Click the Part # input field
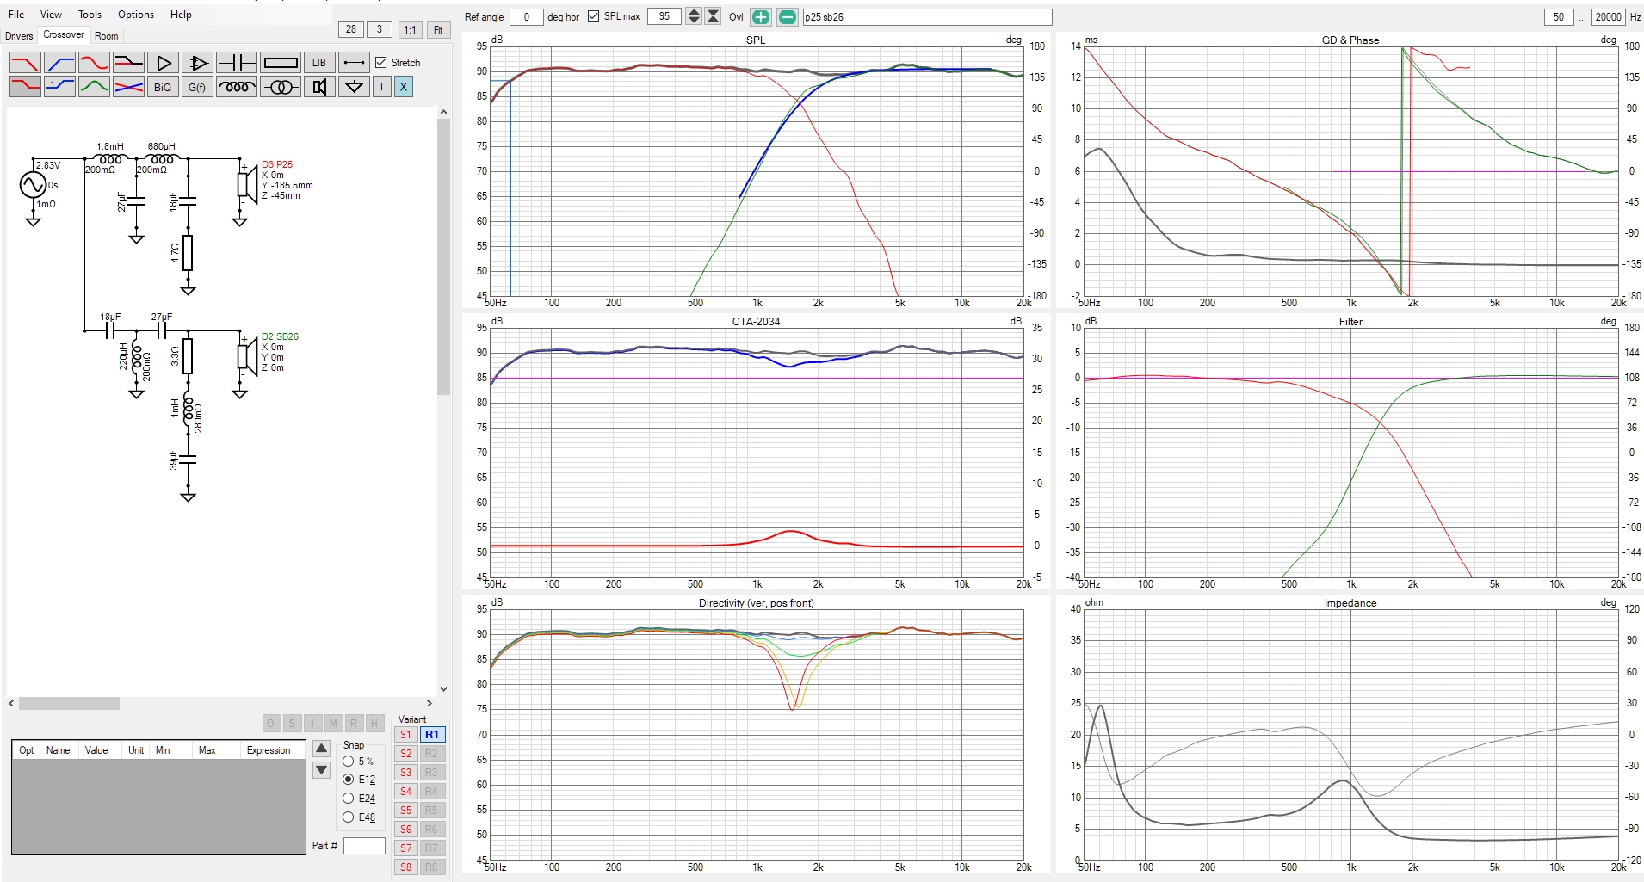The width and height of the screenshot is (1644, 882). (x=364, y=846)
